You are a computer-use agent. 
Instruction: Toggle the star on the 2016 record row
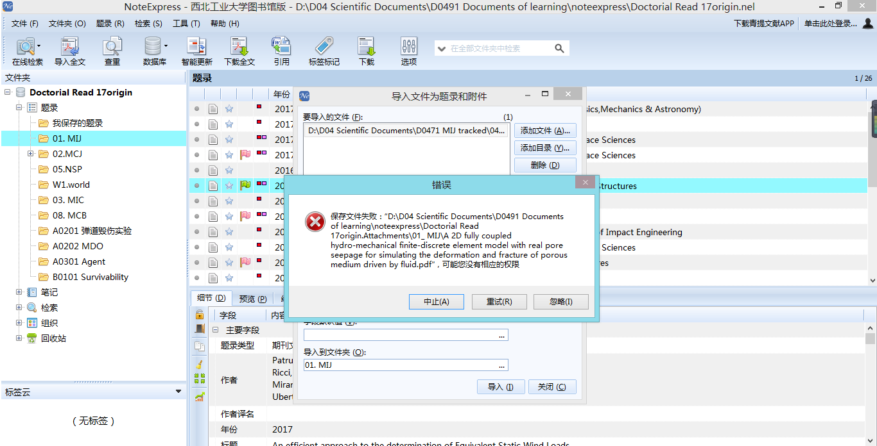(229, 170)
